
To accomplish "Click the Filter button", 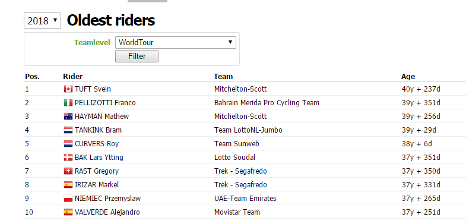I will pyautogui.click(x=137, y=56).
